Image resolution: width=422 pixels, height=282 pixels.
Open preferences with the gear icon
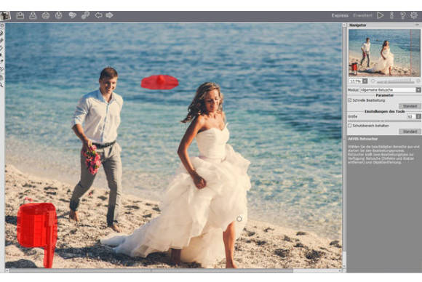(414, 15)
